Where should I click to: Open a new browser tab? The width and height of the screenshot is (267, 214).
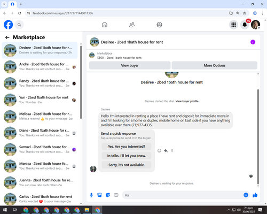pyautogui.click(x=21, y=4)
